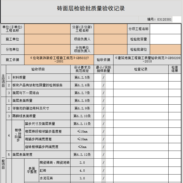183x183 pixels.
Task: Select the 施工依据 label cell
Action: pos(12,60)
